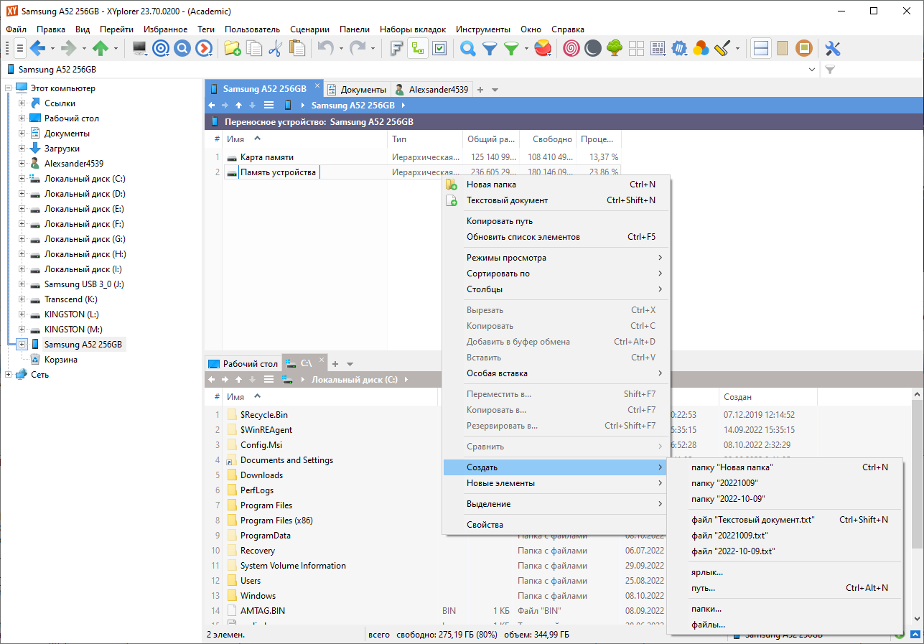Add new tab in upper pane
The height and width of the screenshot is (644, 924).
(480, 90)
